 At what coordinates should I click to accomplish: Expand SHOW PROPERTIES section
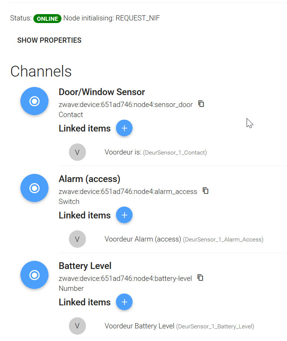(x=49, y=40)
